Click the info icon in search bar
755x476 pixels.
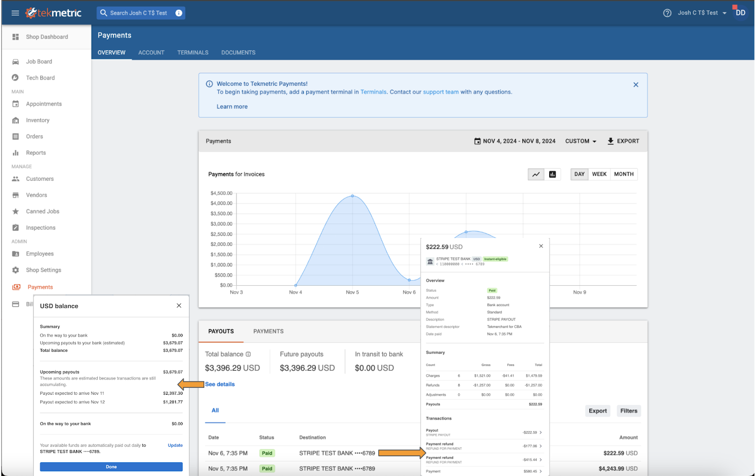click(179, 13)
